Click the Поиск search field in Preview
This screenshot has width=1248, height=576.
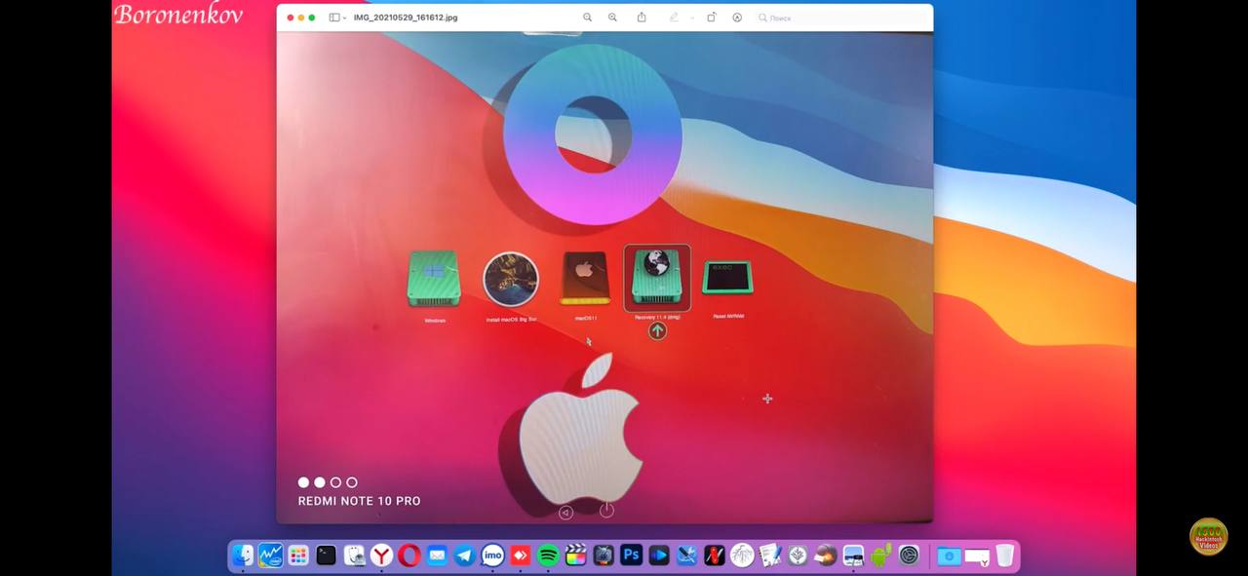click(x=840, y=18)
